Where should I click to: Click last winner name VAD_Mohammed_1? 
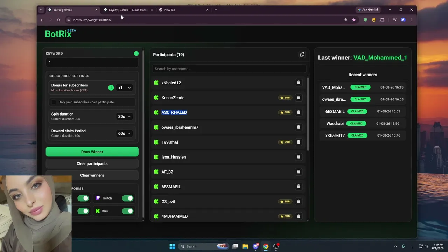coord(380,58)
